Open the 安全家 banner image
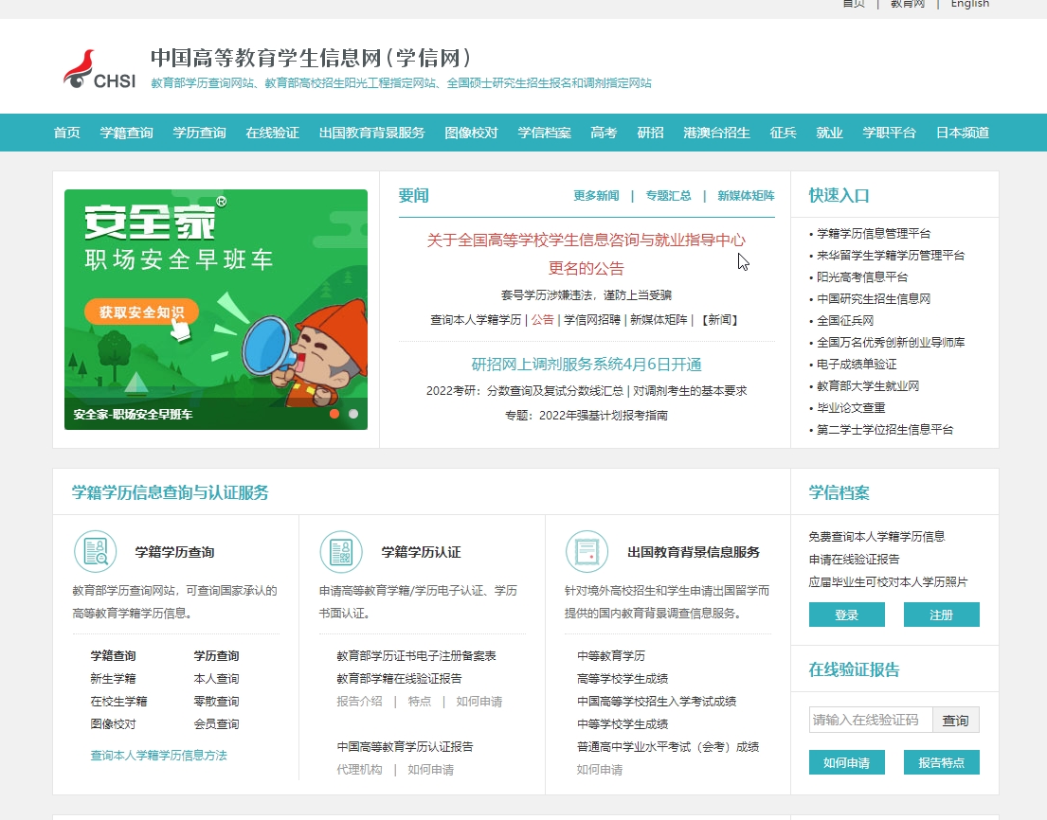 [x=216, y=309]
